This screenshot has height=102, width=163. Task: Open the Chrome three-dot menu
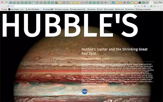(161, 6)
